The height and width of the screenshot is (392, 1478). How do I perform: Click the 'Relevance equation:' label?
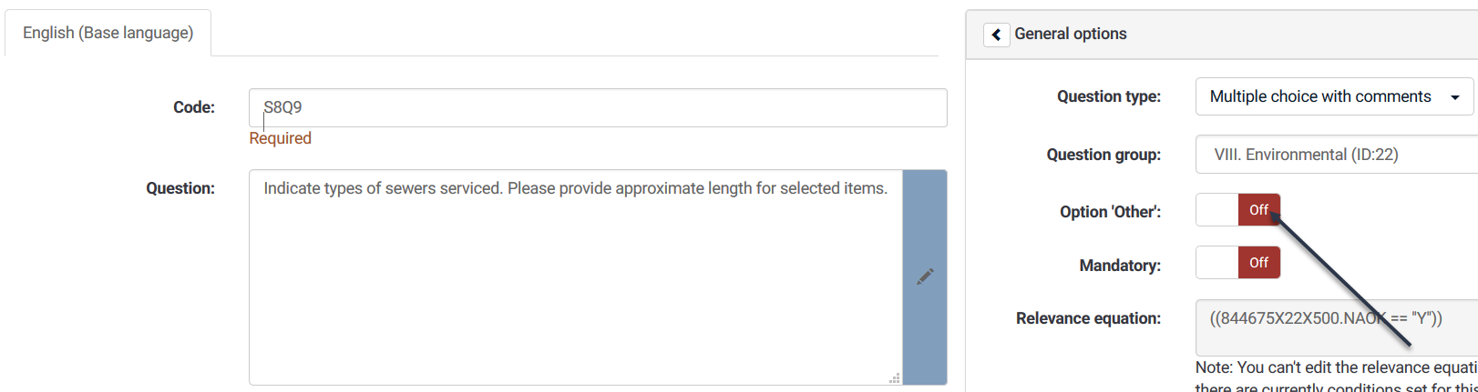coord(1088,318)
